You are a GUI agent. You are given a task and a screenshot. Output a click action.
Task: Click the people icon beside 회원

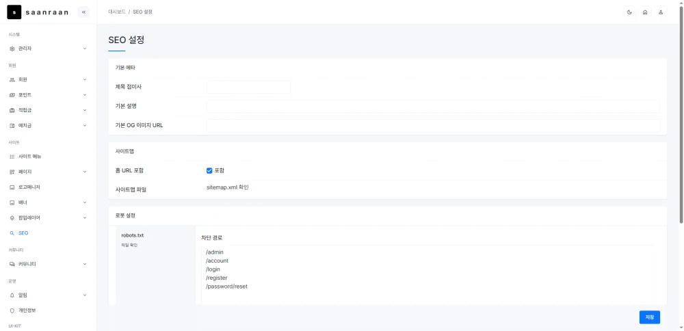pos(12,80)
